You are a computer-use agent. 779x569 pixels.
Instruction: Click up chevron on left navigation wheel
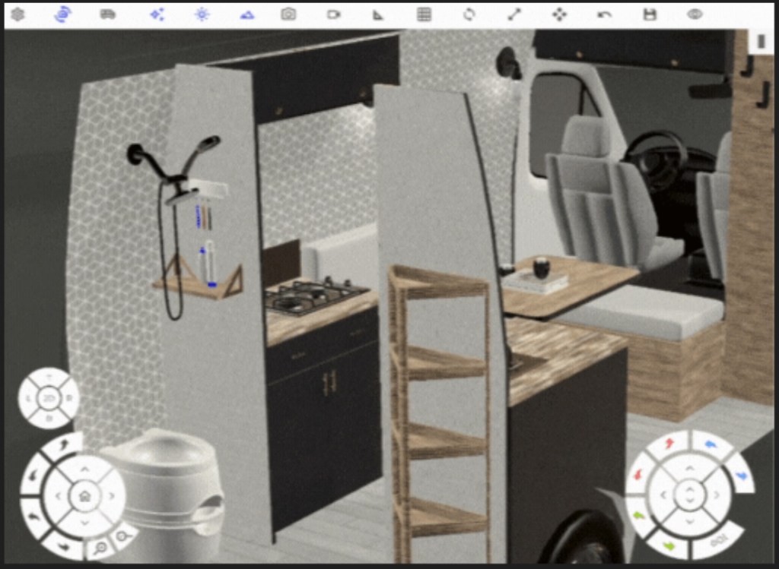tap(84, 469)
